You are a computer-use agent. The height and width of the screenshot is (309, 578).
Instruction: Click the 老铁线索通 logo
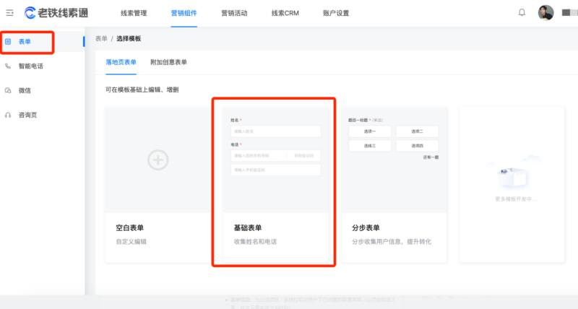56,13
